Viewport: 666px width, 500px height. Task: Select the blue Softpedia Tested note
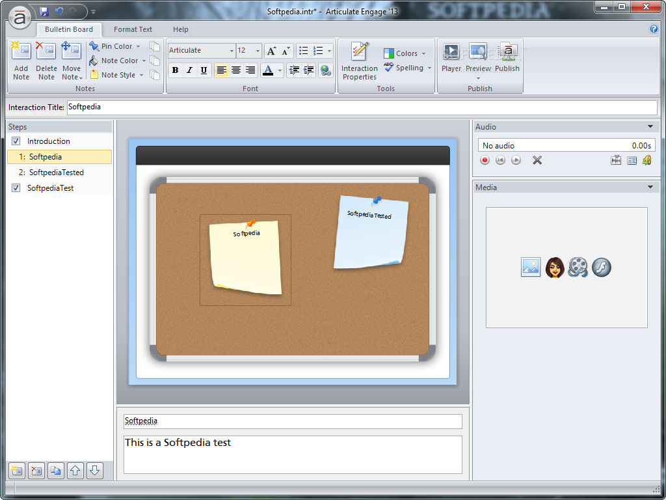tap(371, 232)
